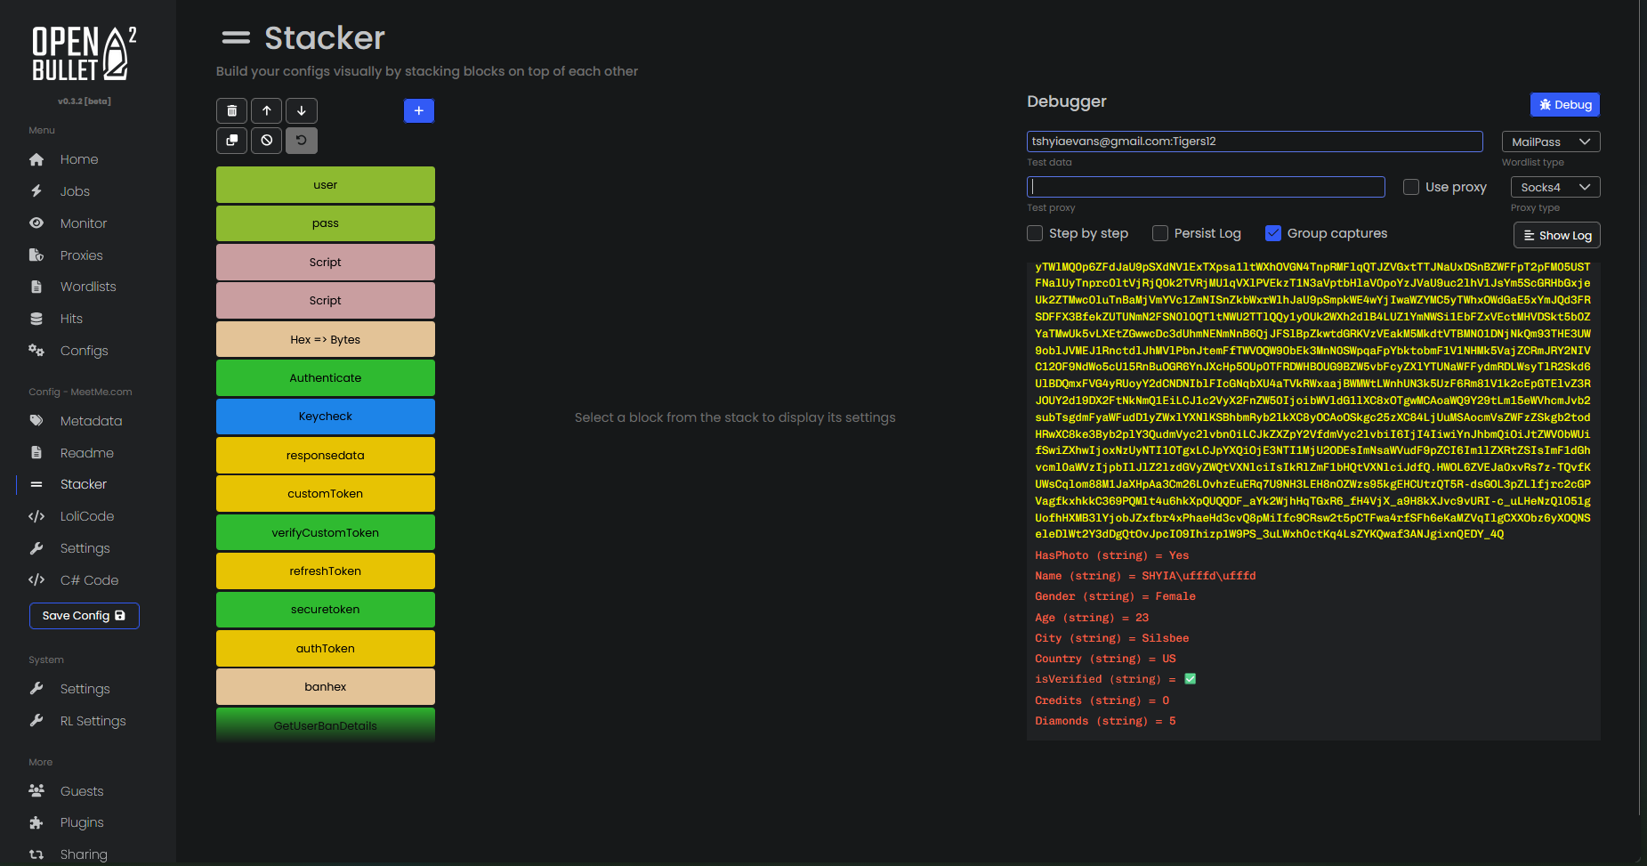Click the Save Config button
Viewport: 1647px width, 866px height.
click(85, 616)
